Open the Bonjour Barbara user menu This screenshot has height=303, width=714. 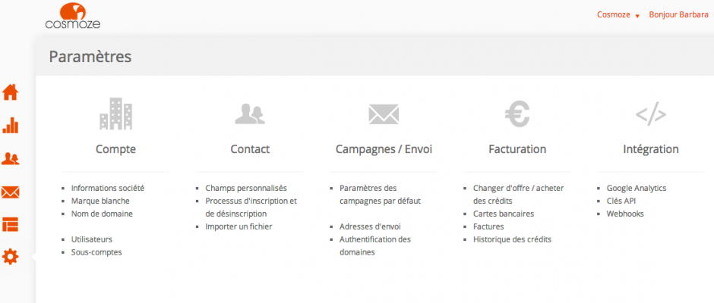(678, 14)
